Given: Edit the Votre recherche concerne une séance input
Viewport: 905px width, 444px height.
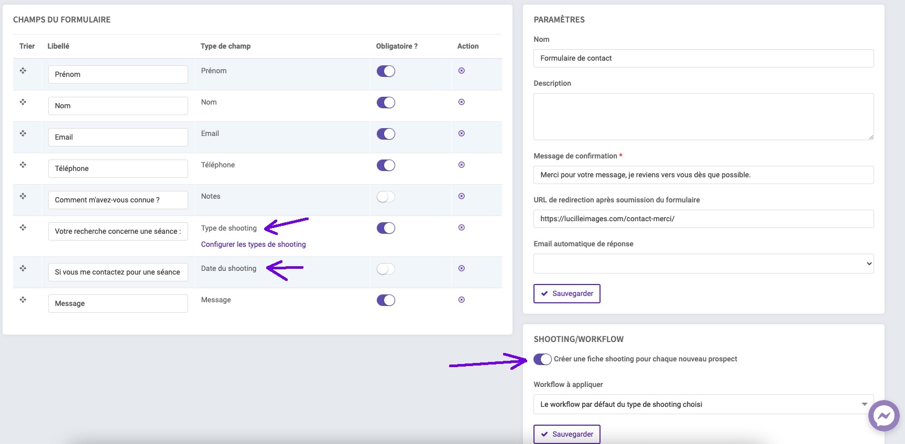Looking at the screenshot, I should pyautogui.click(x=118, y=231).
